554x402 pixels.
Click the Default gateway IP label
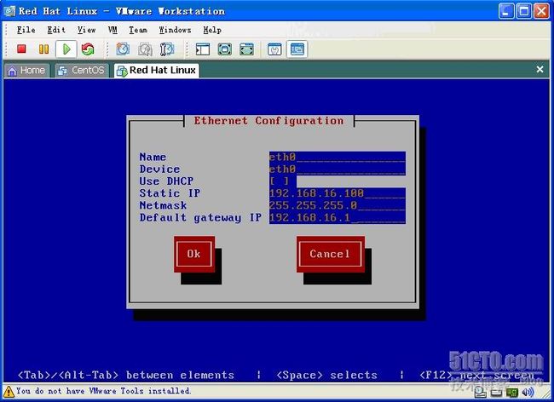click(x=200, y=218)
